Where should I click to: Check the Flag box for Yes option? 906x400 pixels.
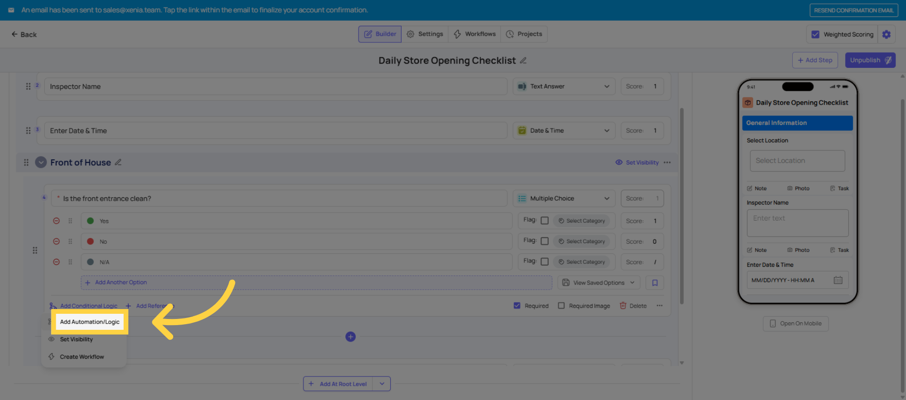545,220
